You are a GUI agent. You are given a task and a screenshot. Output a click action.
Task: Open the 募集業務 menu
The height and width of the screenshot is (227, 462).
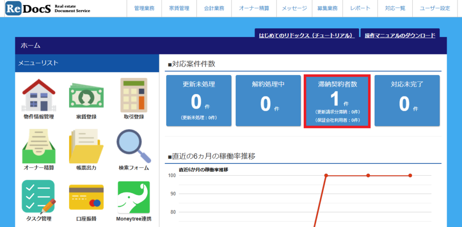click(x=328, y=9)
